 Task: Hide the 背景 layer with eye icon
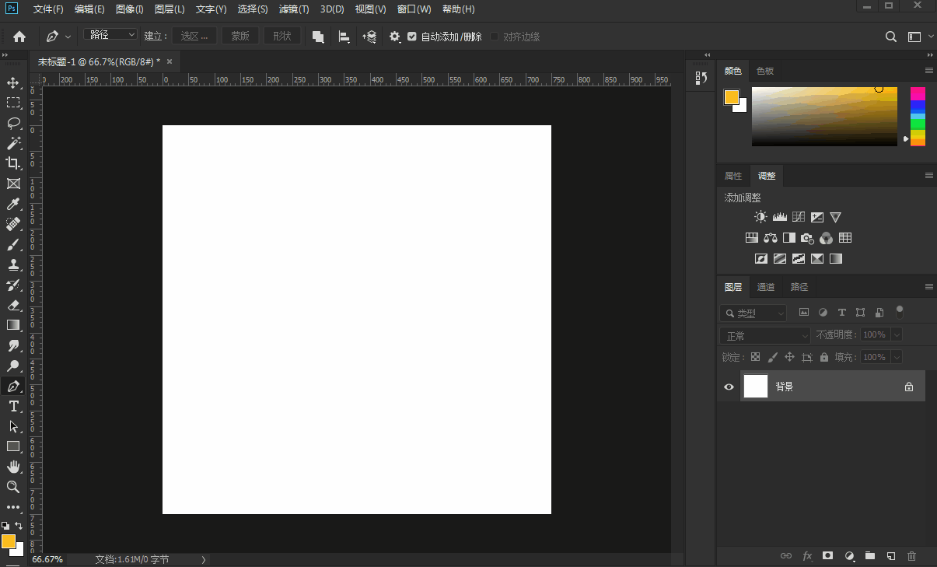729,387
